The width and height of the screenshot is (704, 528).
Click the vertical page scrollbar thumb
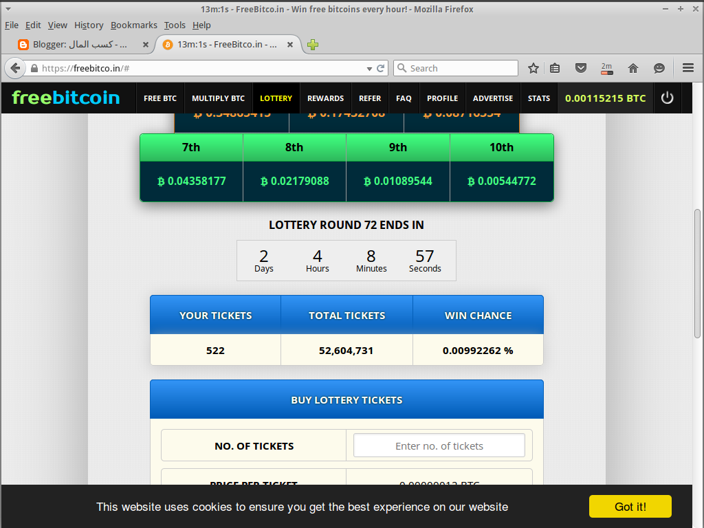[697, 274]
